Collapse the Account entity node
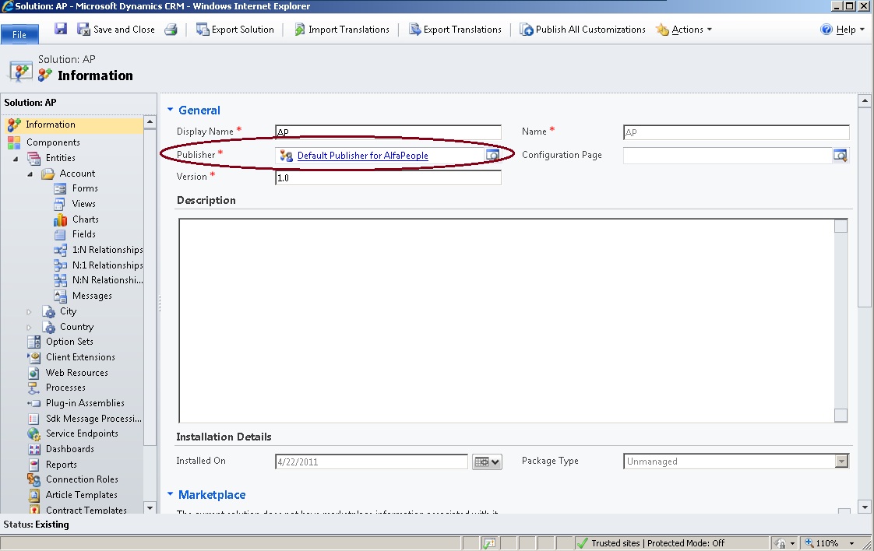Viewport: 874px width, 551px height. click(30, 174)
